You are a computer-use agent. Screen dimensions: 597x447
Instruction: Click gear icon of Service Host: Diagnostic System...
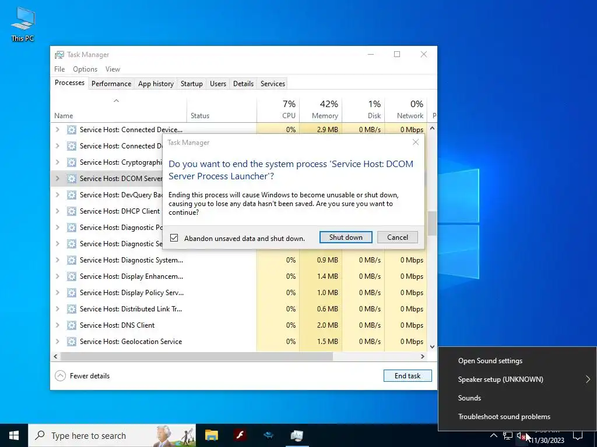[71, 260]
